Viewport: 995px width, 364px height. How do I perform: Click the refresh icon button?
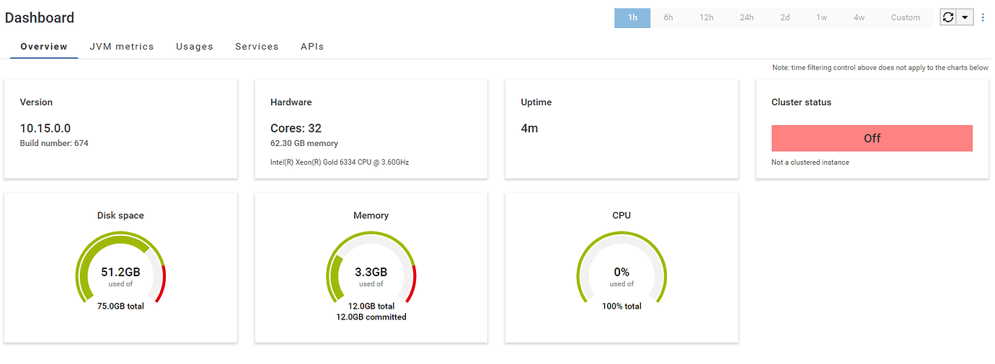948,17
